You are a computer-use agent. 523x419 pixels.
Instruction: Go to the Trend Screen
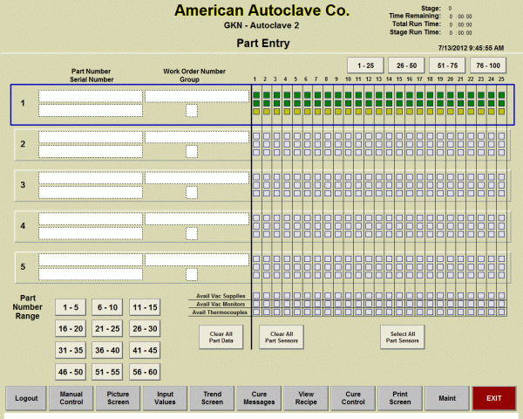(212, 398)
